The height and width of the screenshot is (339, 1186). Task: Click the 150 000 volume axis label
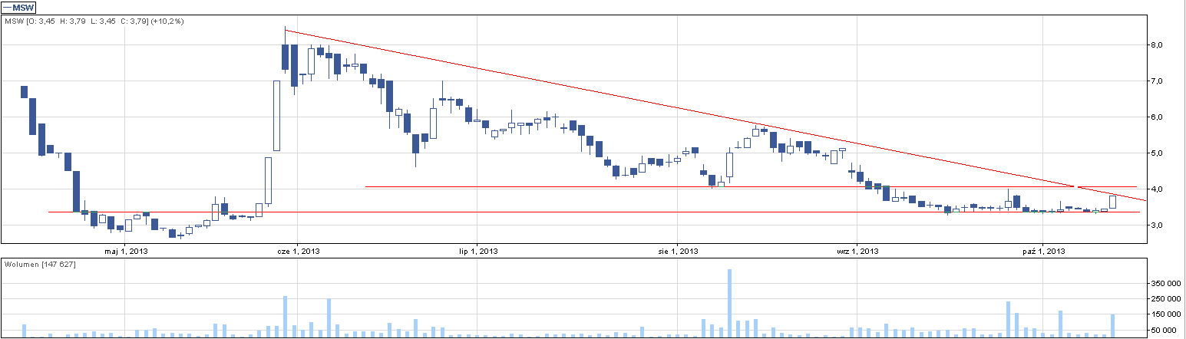tap(1165, 314)
